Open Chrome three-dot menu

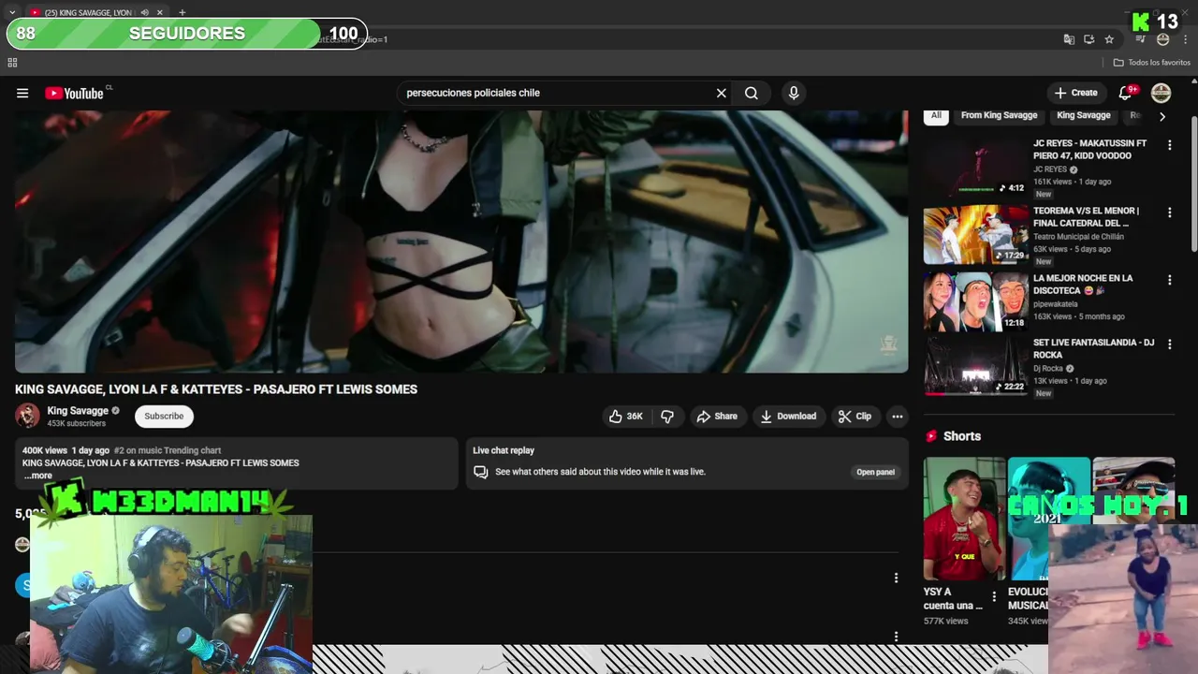pyautogui.click(x=1185, y=39)
